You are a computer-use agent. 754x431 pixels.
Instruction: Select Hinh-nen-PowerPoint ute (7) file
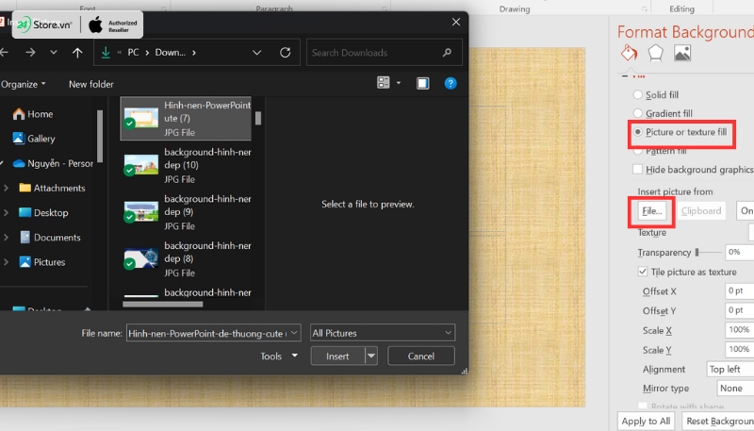[x=186, y=118]
